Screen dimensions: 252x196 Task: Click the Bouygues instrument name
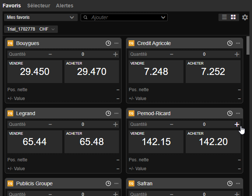tap(28, 43)
